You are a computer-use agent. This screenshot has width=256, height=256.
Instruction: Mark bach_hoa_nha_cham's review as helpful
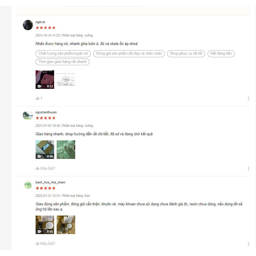tap(45, 243)
